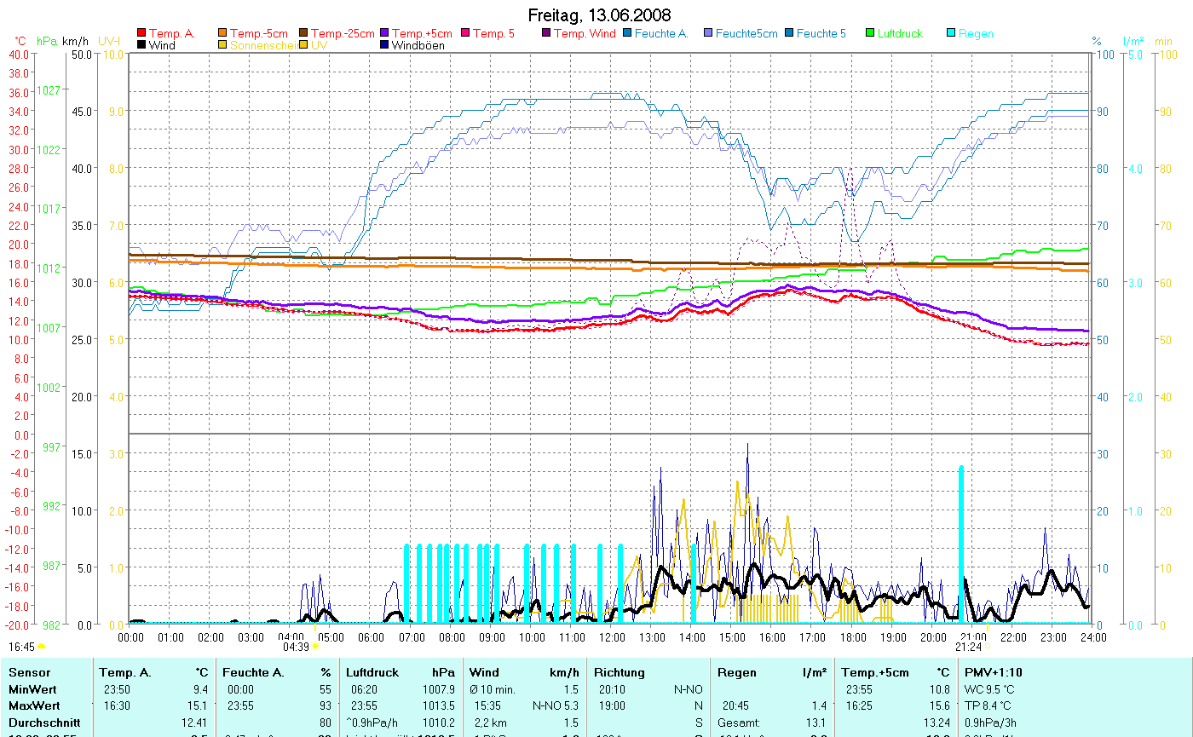Click the chart title Freitag, 13.06.2008

pos(599,15)
